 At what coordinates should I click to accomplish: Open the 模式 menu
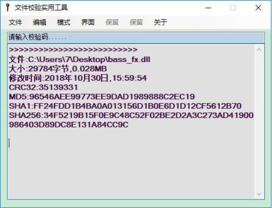point(63,22)
